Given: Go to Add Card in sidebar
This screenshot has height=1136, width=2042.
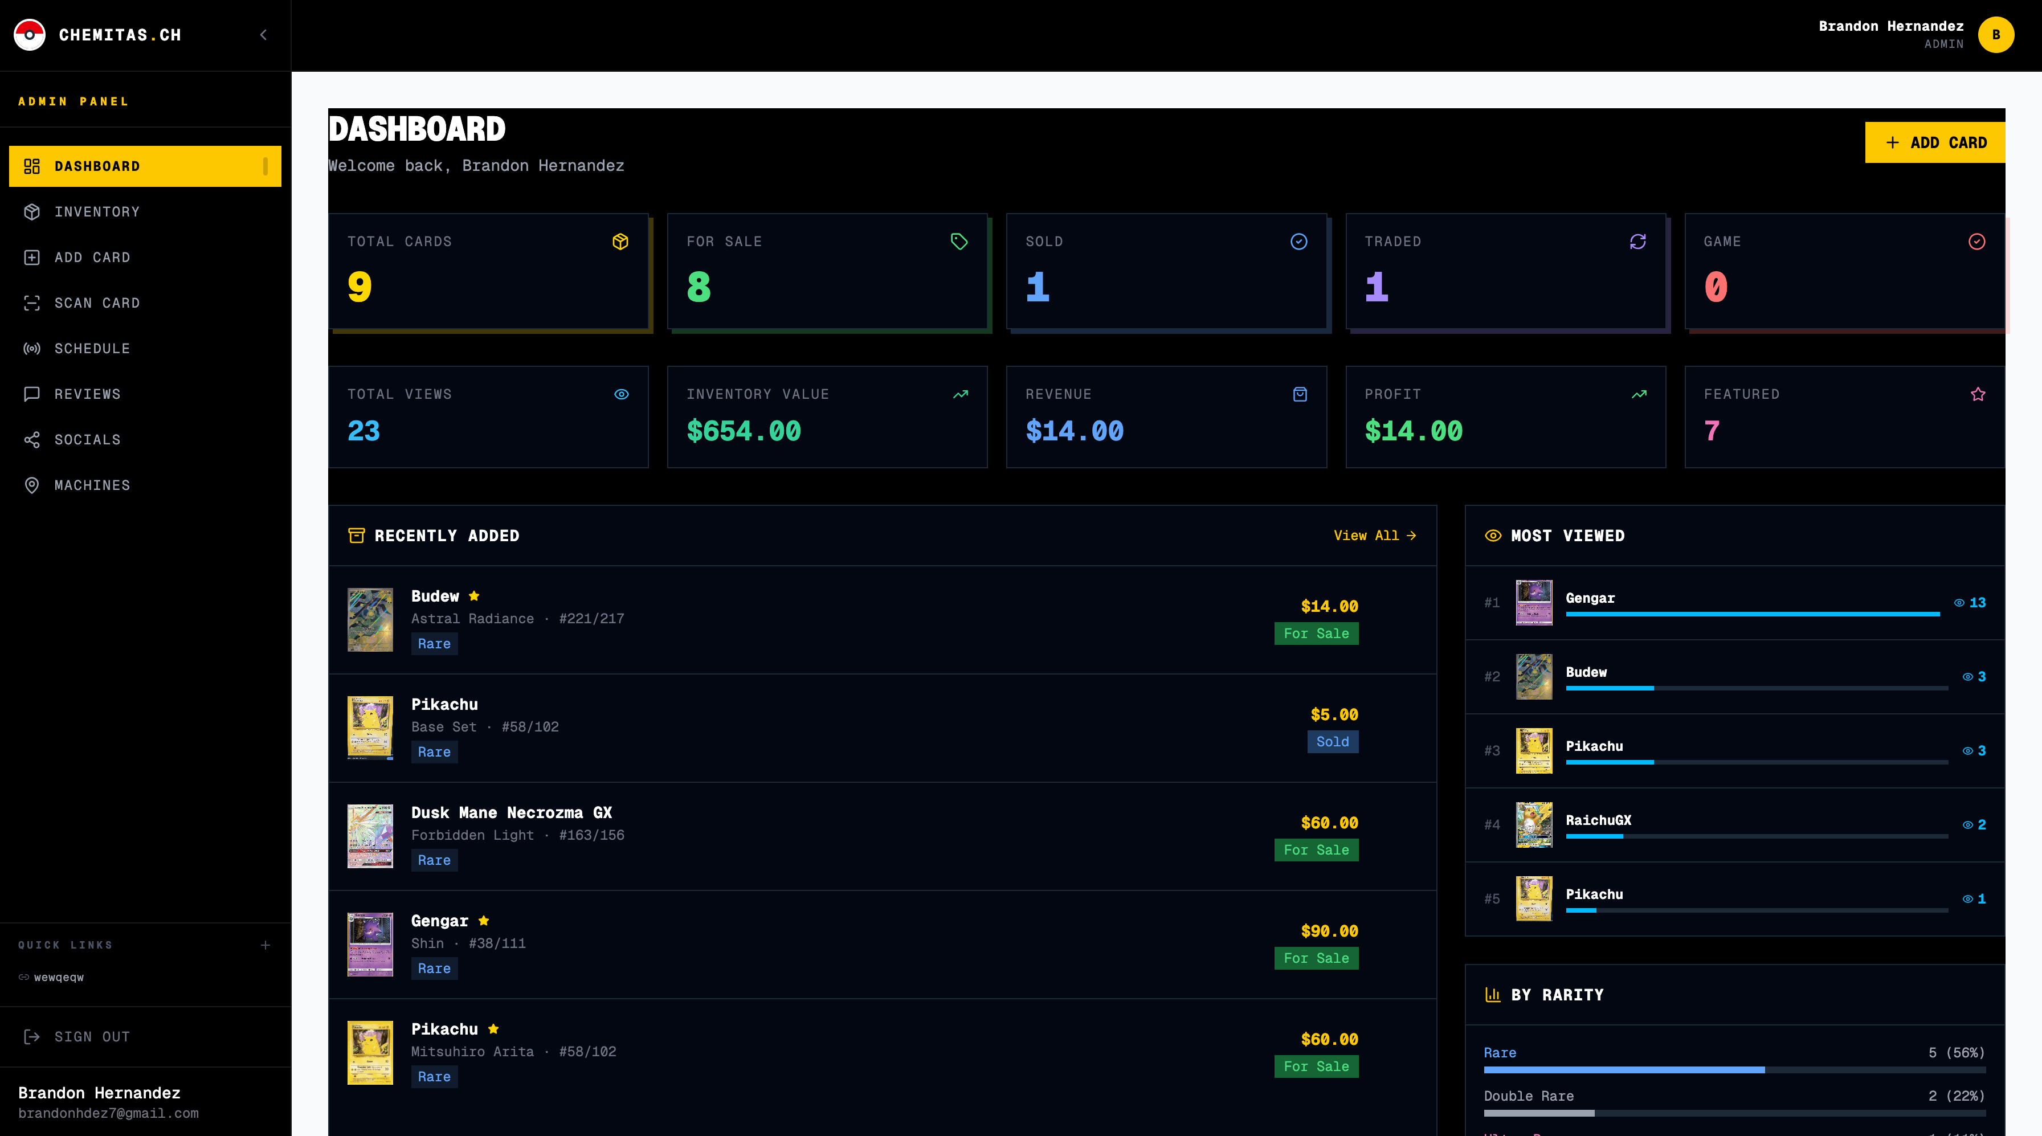Looking at the screenshot, I should coord(145,258).
